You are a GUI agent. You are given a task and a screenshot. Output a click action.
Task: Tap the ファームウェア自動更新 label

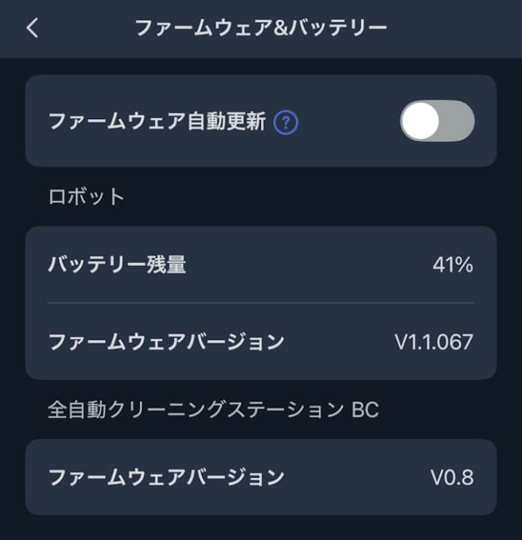click(x=157, y=123)
